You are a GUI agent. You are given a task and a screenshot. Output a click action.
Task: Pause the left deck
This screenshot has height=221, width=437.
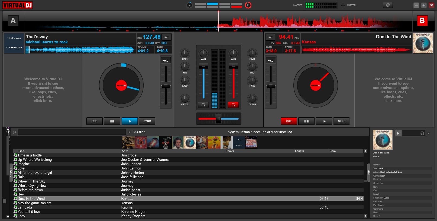(112, 121)
